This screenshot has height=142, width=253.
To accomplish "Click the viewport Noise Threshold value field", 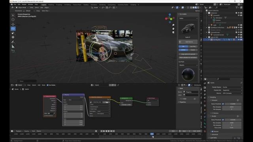I will click(x=233, y=104).
